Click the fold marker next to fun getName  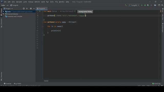[x=43, y=22]
